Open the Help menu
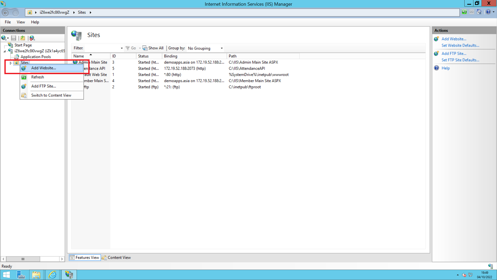The image size is (497, 280). click(x=35, y=22)
